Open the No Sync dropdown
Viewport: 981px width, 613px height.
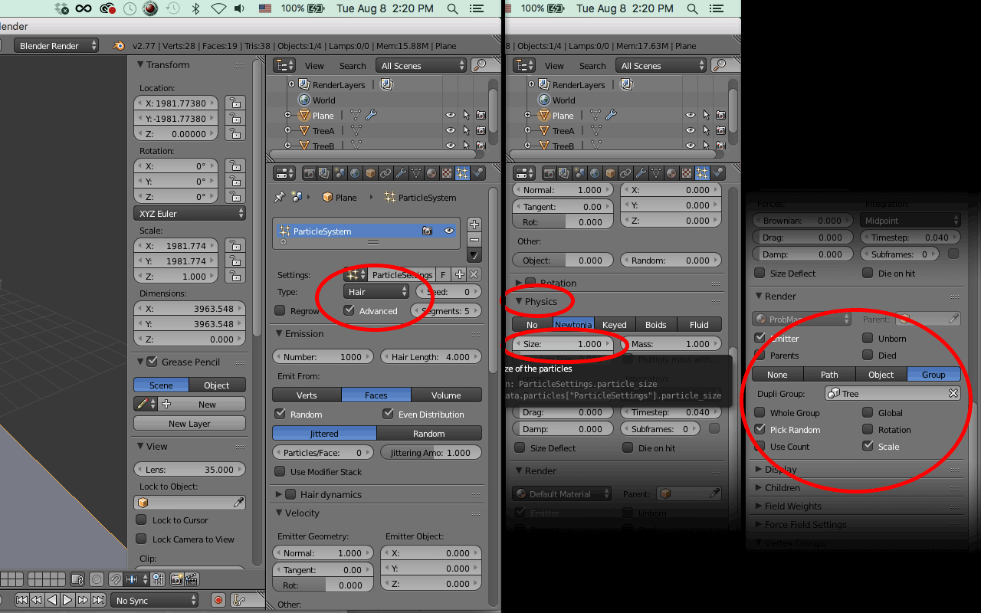pos(154,601)
